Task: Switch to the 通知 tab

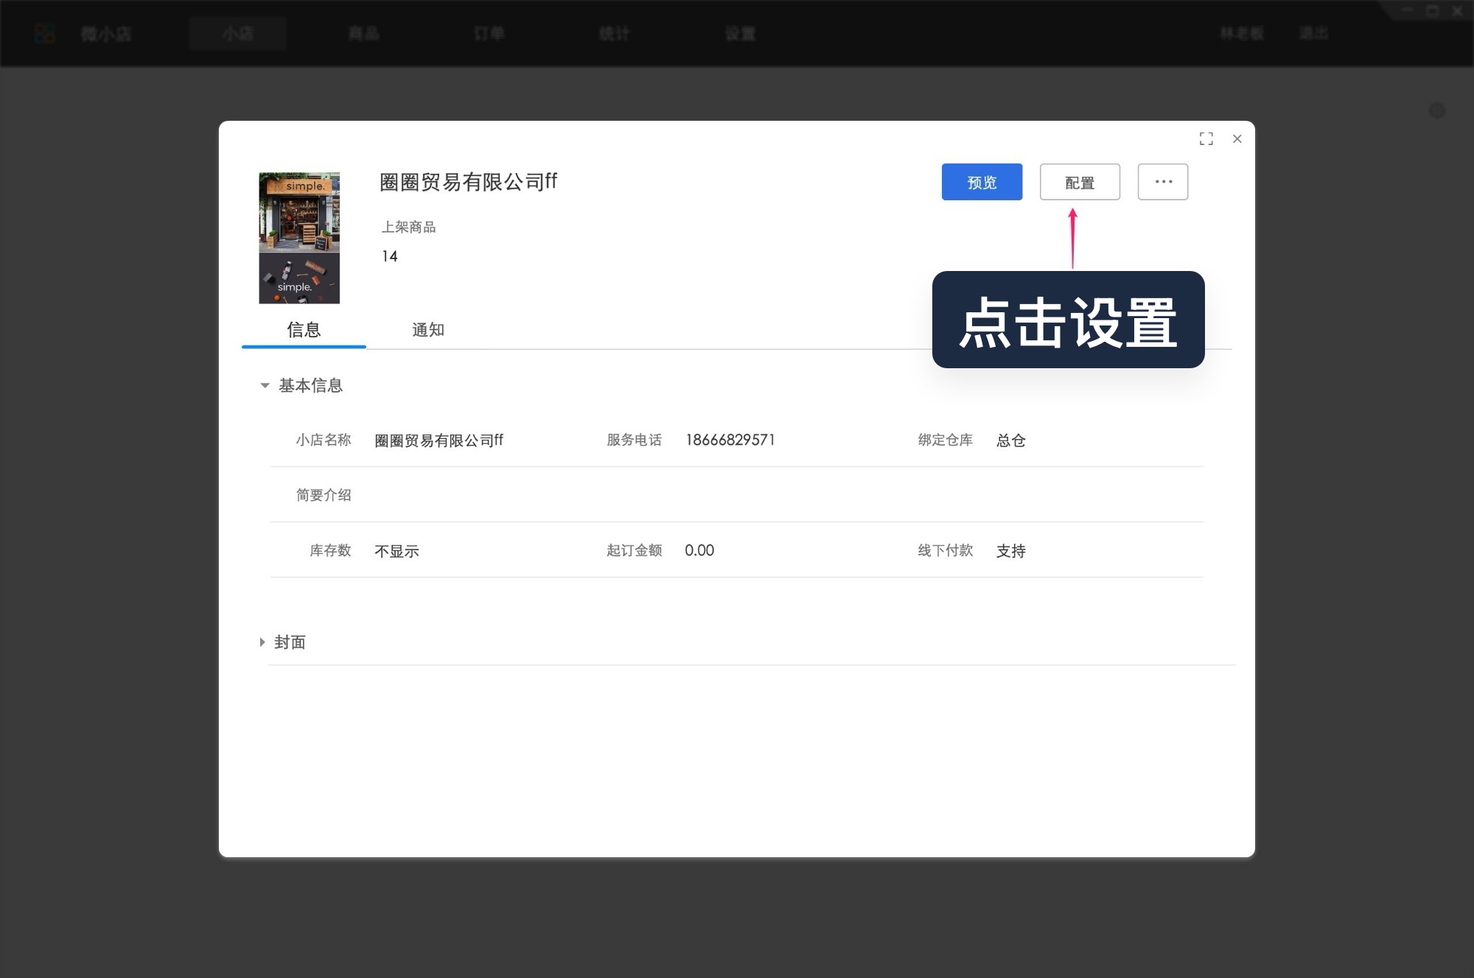Action: click(x=428, y=330)
